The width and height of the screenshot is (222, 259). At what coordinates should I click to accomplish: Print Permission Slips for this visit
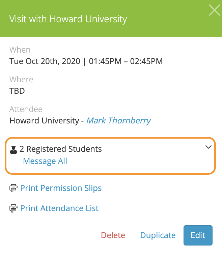pyautogui.click(x=61, y=188)
